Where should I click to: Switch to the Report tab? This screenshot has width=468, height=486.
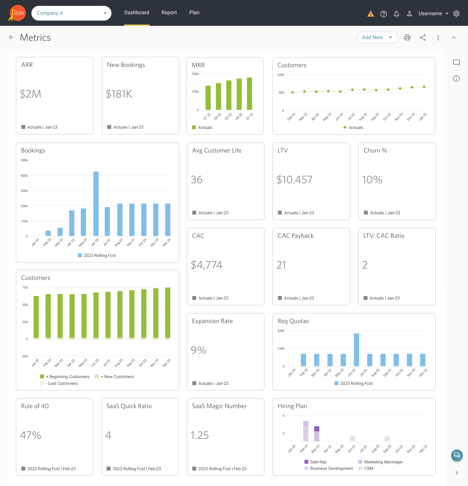(x=169, y=13)
